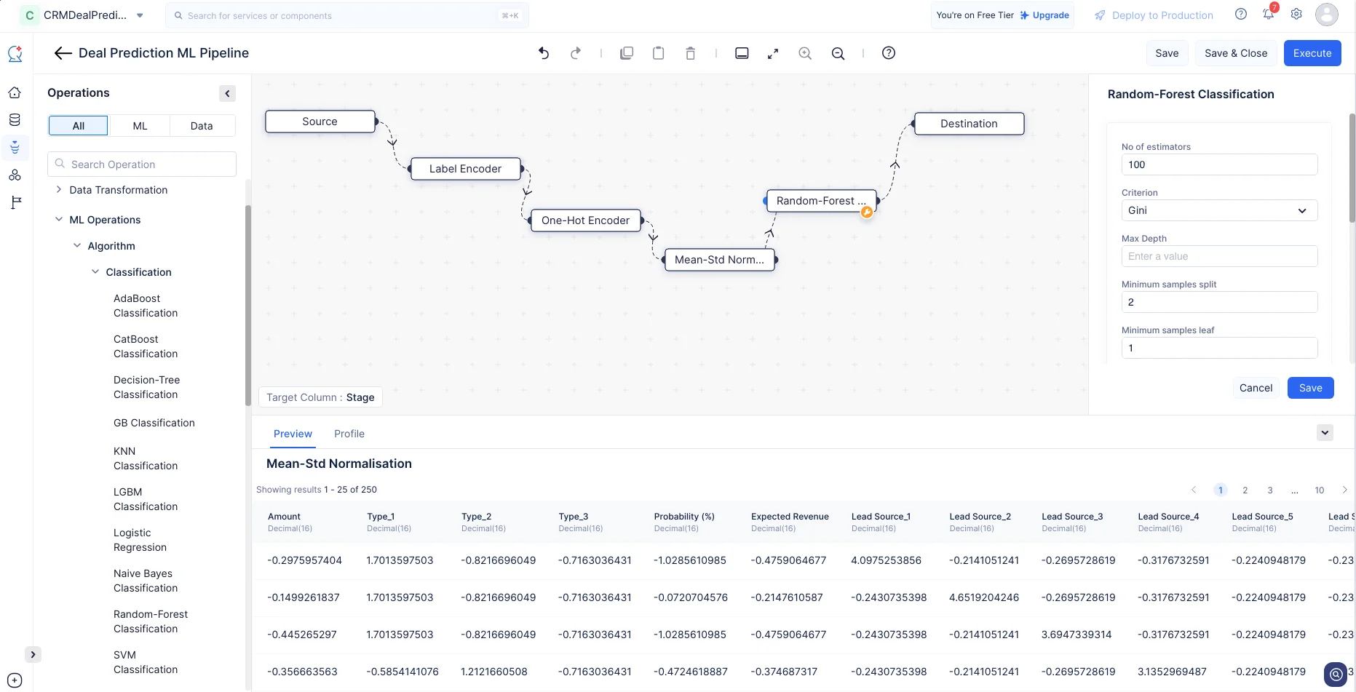
Task: Click Save & Close
Action: 1236,53
